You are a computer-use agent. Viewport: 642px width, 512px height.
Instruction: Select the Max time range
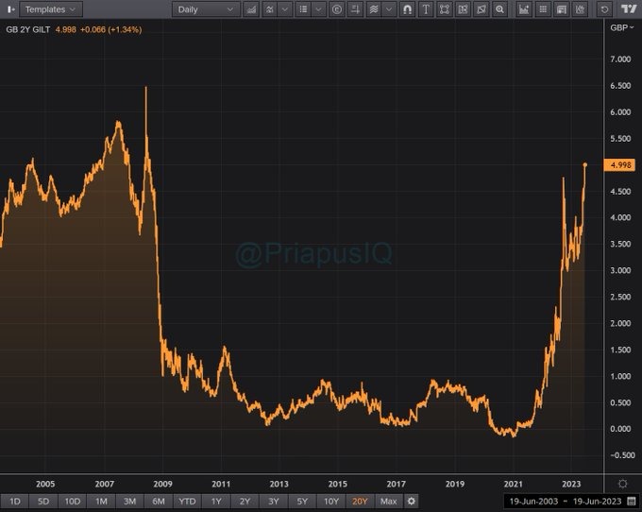click(389, 501)
